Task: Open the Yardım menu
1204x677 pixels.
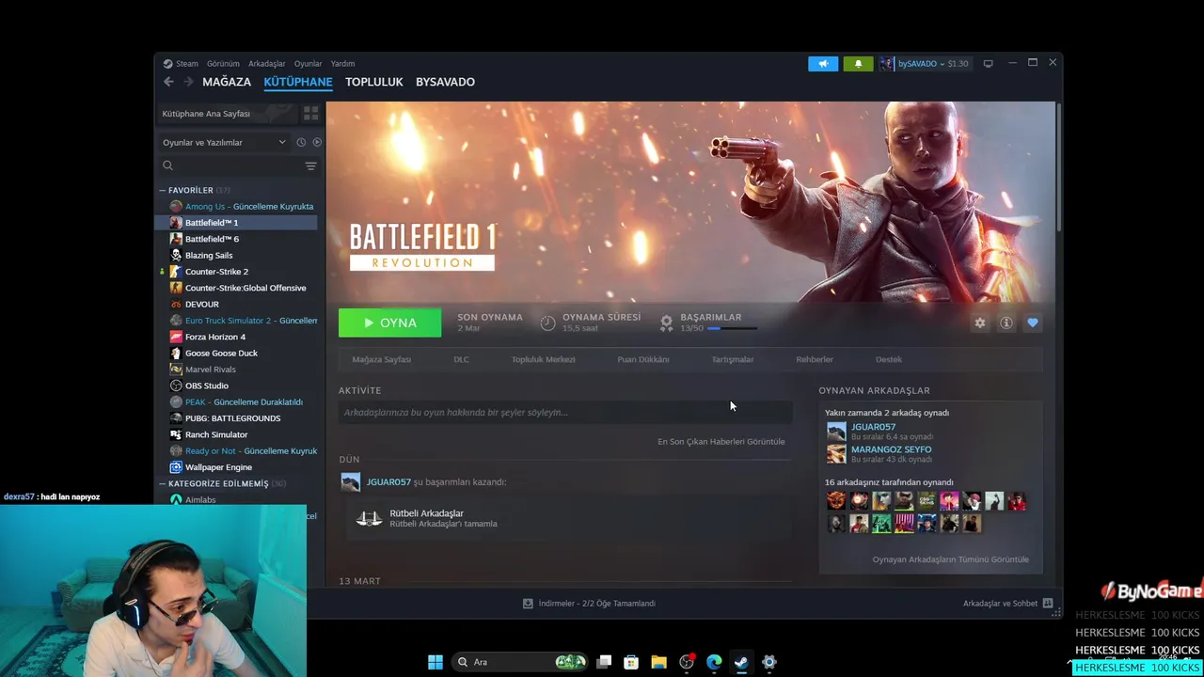Action: (342, 64)
